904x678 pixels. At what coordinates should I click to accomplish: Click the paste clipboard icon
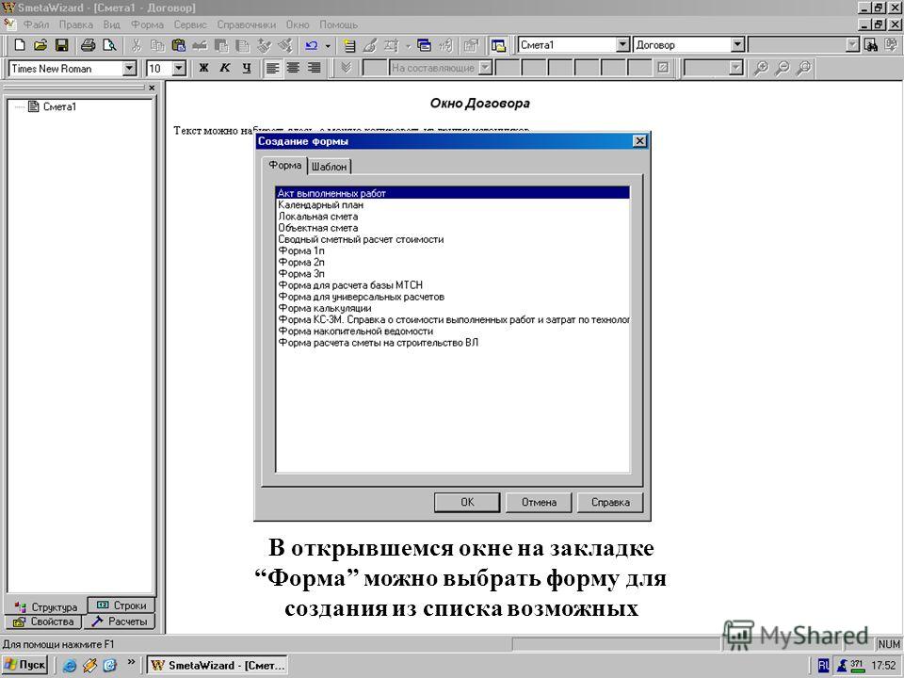point(179,45)
